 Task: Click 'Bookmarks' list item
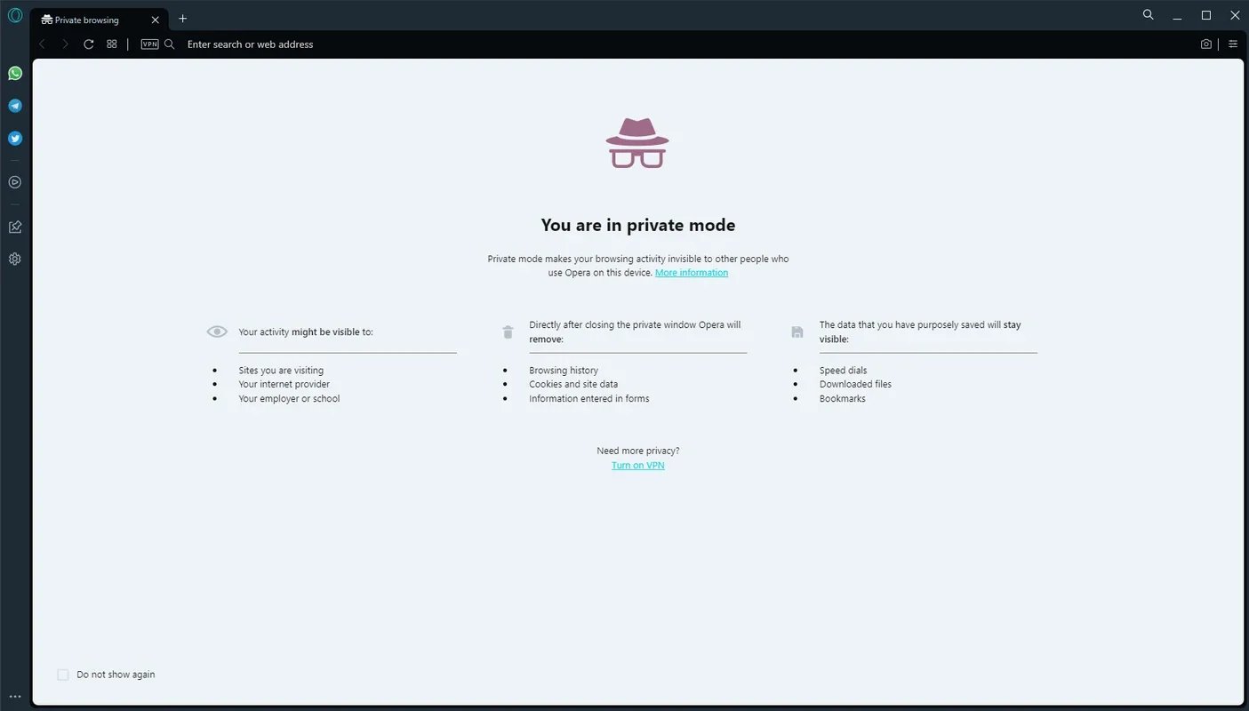842,398
